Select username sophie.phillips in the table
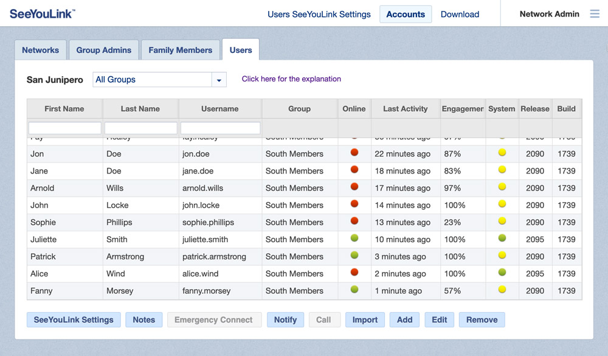 tap(208, 223)
